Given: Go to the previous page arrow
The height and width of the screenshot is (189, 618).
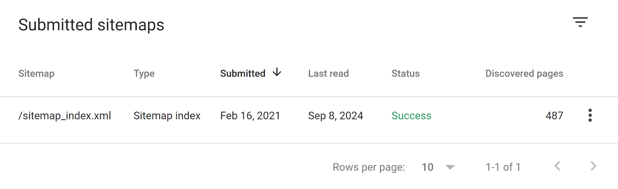Looking at the screenshot, I should click(x=557, y=166).
